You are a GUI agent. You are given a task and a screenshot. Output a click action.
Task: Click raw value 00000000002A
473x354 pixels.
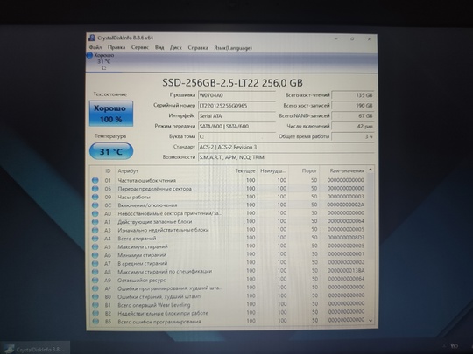tap(346, 205)
